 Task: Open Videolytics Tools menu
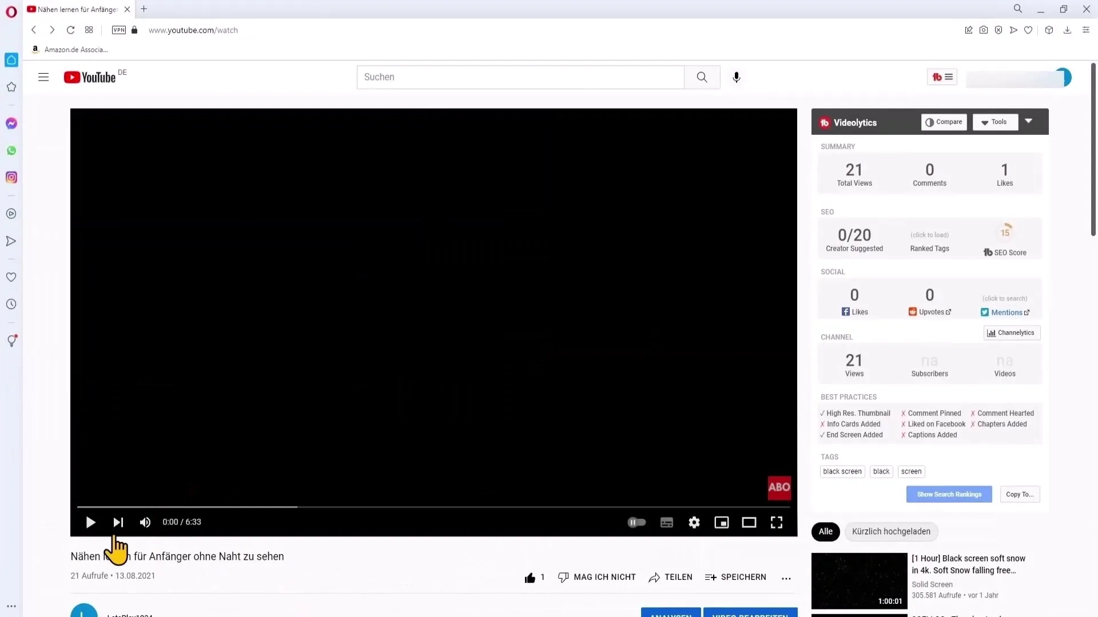994,121
